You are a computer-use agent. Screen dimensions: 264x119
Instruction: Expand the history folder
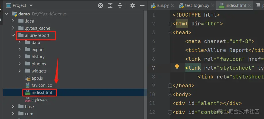point(20,57)
